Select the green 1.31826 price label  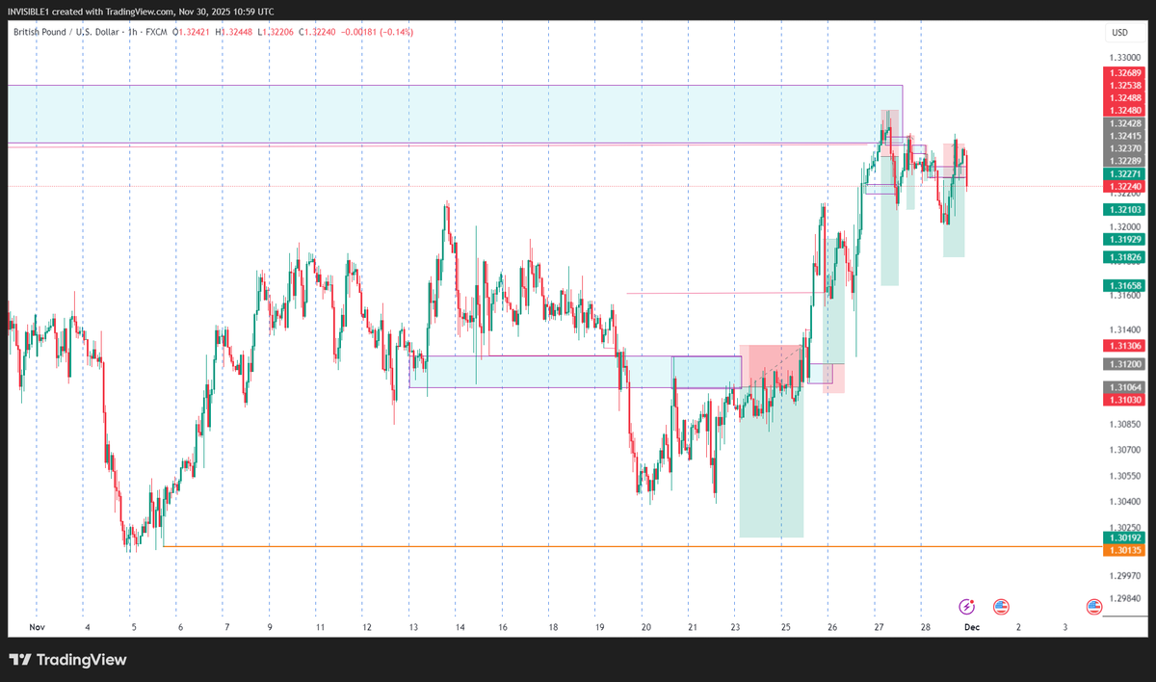(x=1125, y=257)
